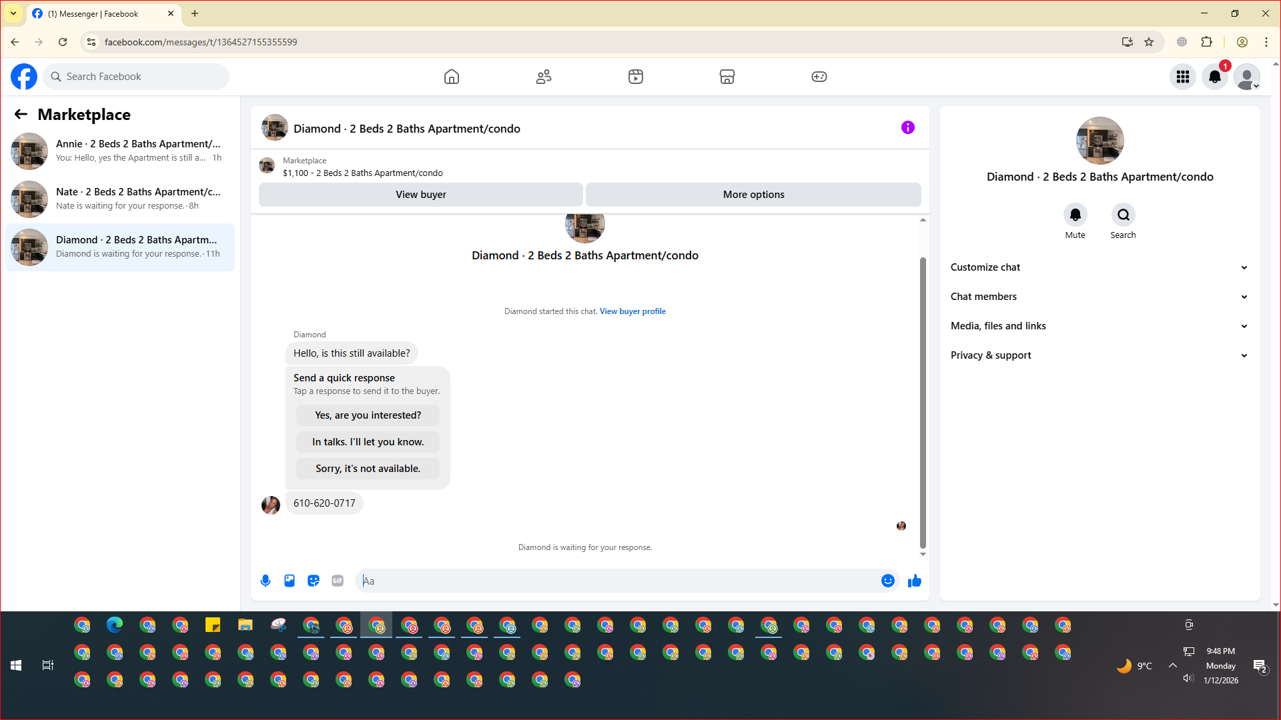1281x720 pixels.
Task: Click the View buyer button
Action: point(420,195)
